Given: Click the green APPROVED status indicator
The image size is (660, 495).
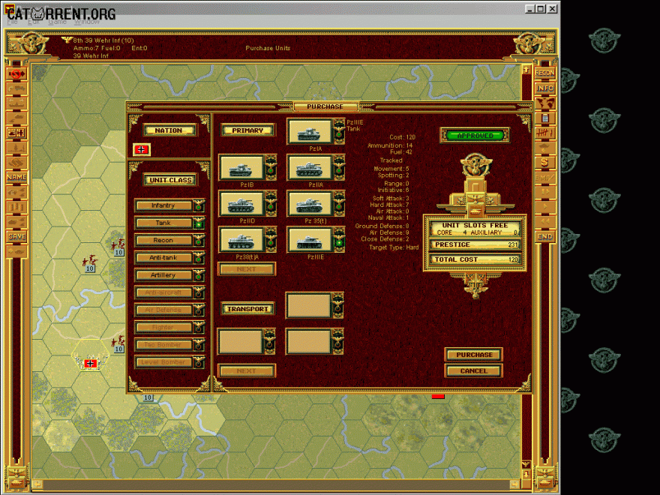Looking at the screenshot, I should 475,136.
